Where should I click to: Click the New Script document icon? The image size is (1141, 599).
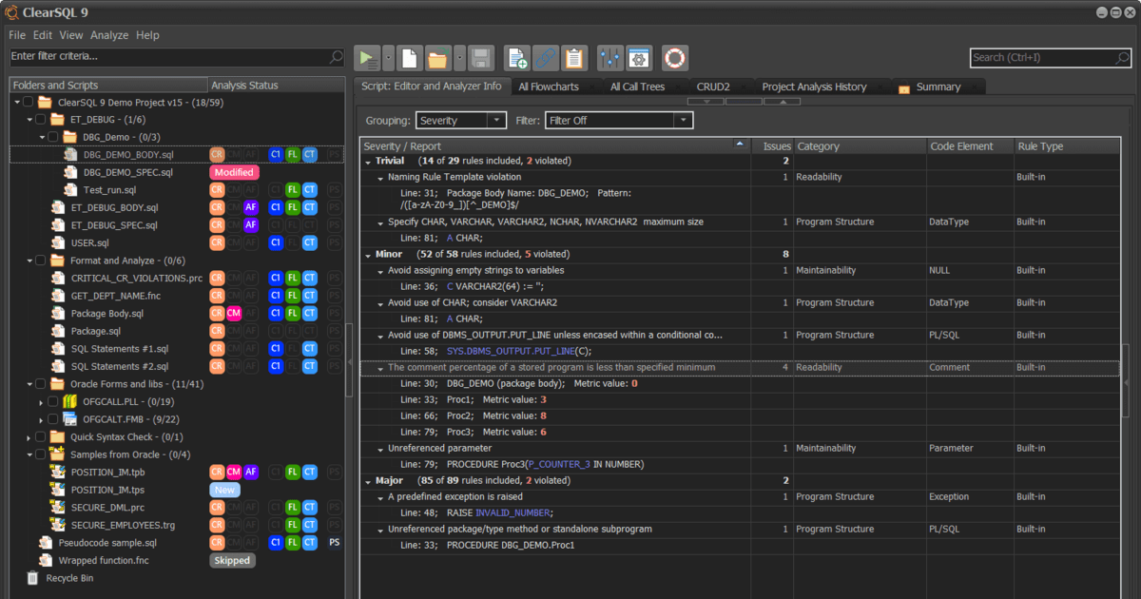click(408, 57)
